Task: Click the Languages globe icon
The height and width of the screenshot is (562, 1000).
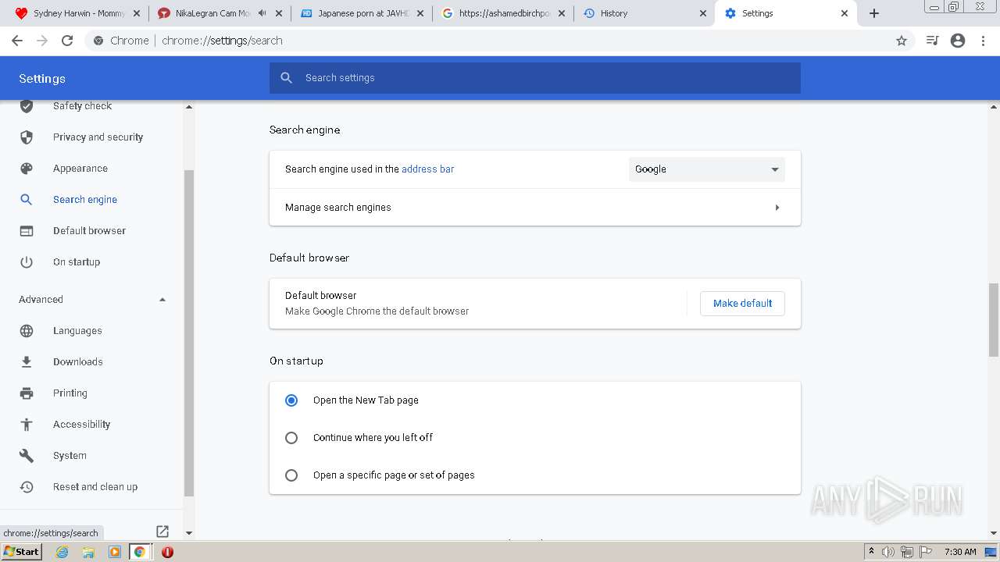Action: (x=27, y=331)
